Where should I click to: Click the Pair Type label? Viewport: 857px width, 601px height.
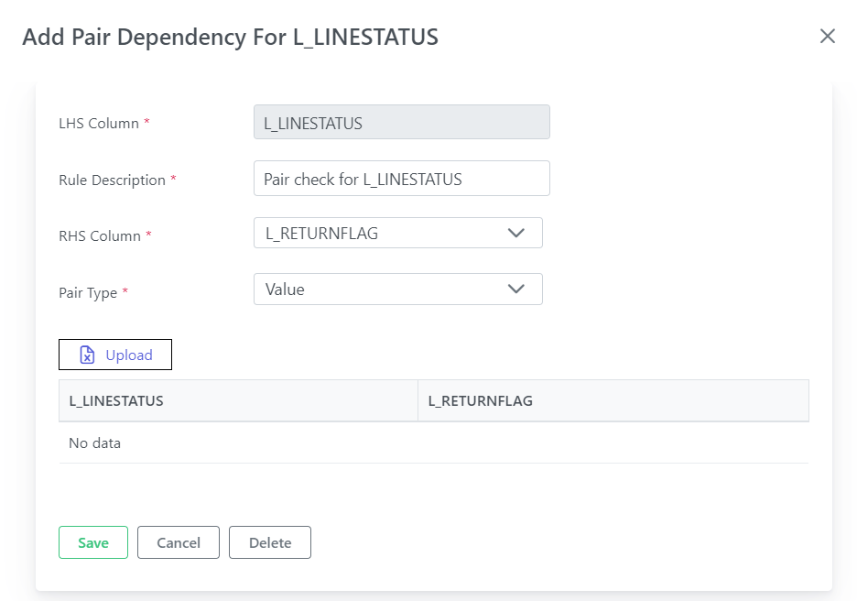tap(88, 293)
